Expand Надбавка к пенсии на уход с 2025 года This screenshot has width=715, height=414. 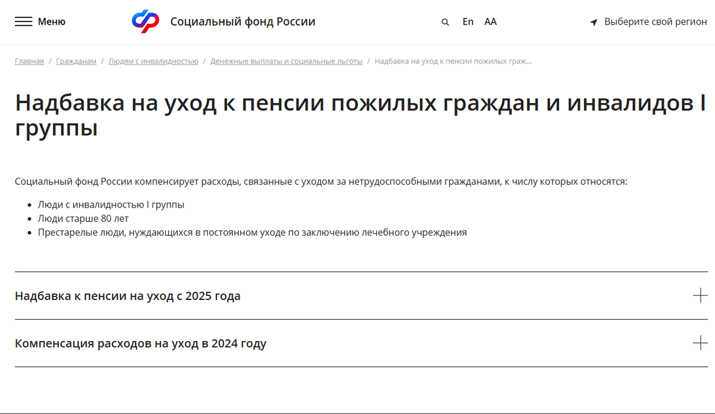[x=362, y=295]
